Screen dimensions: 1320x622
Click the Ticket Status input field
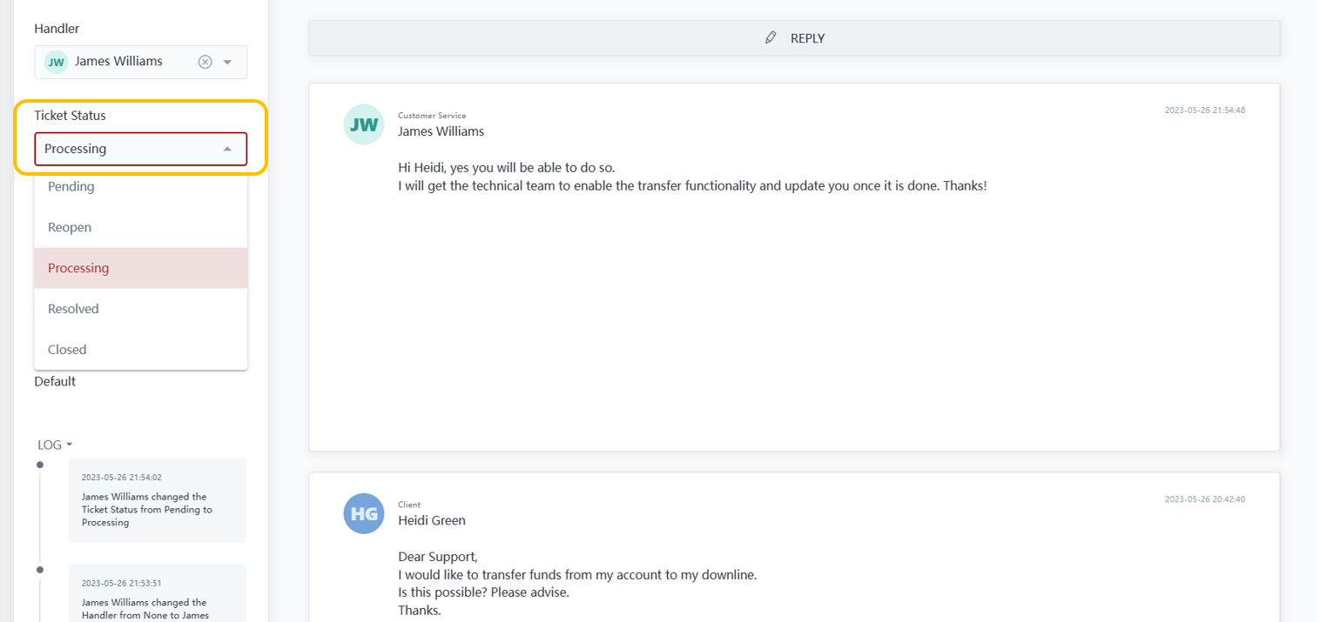[126, 149]
